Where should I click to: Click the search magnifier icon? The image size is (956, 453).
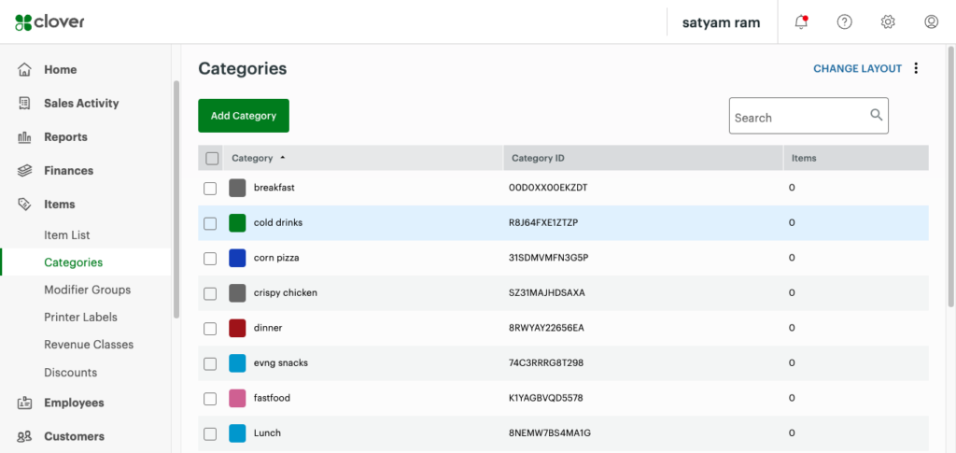876,115
